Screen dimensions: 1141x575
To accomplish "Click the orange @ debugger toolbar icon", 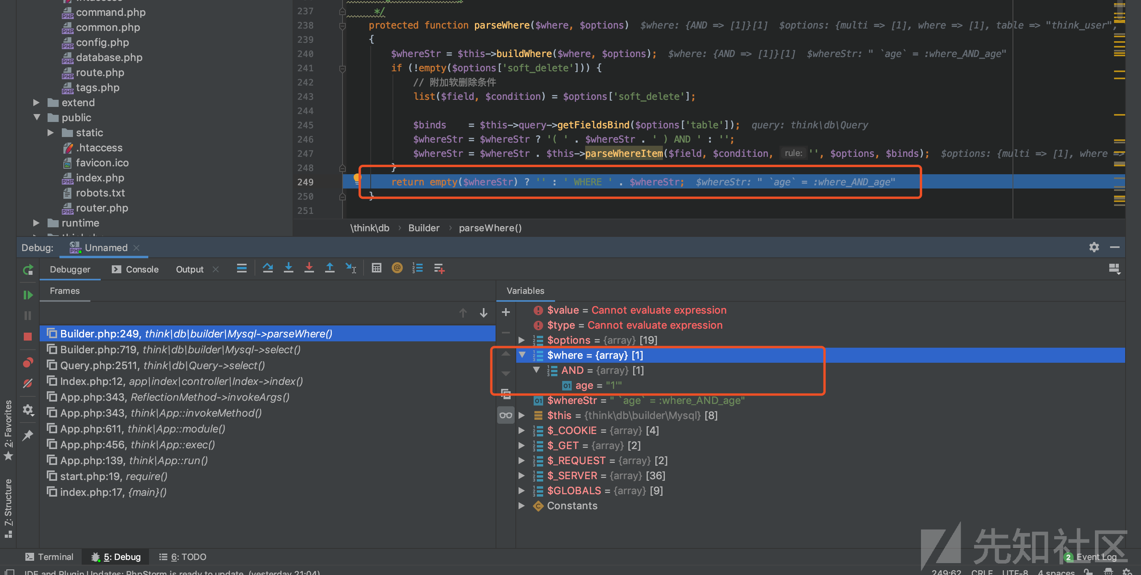I will (397, 268).
